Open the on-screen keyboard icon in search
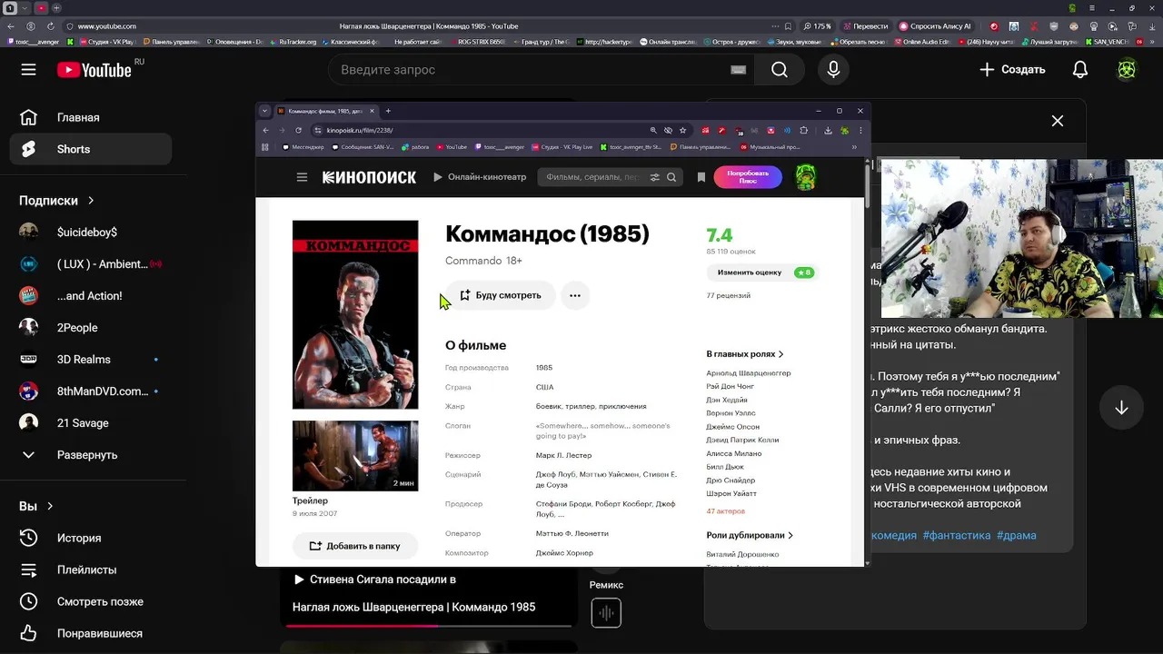Image resolution: width=1163 pixels, height=654 pixels. coord(738,70)
